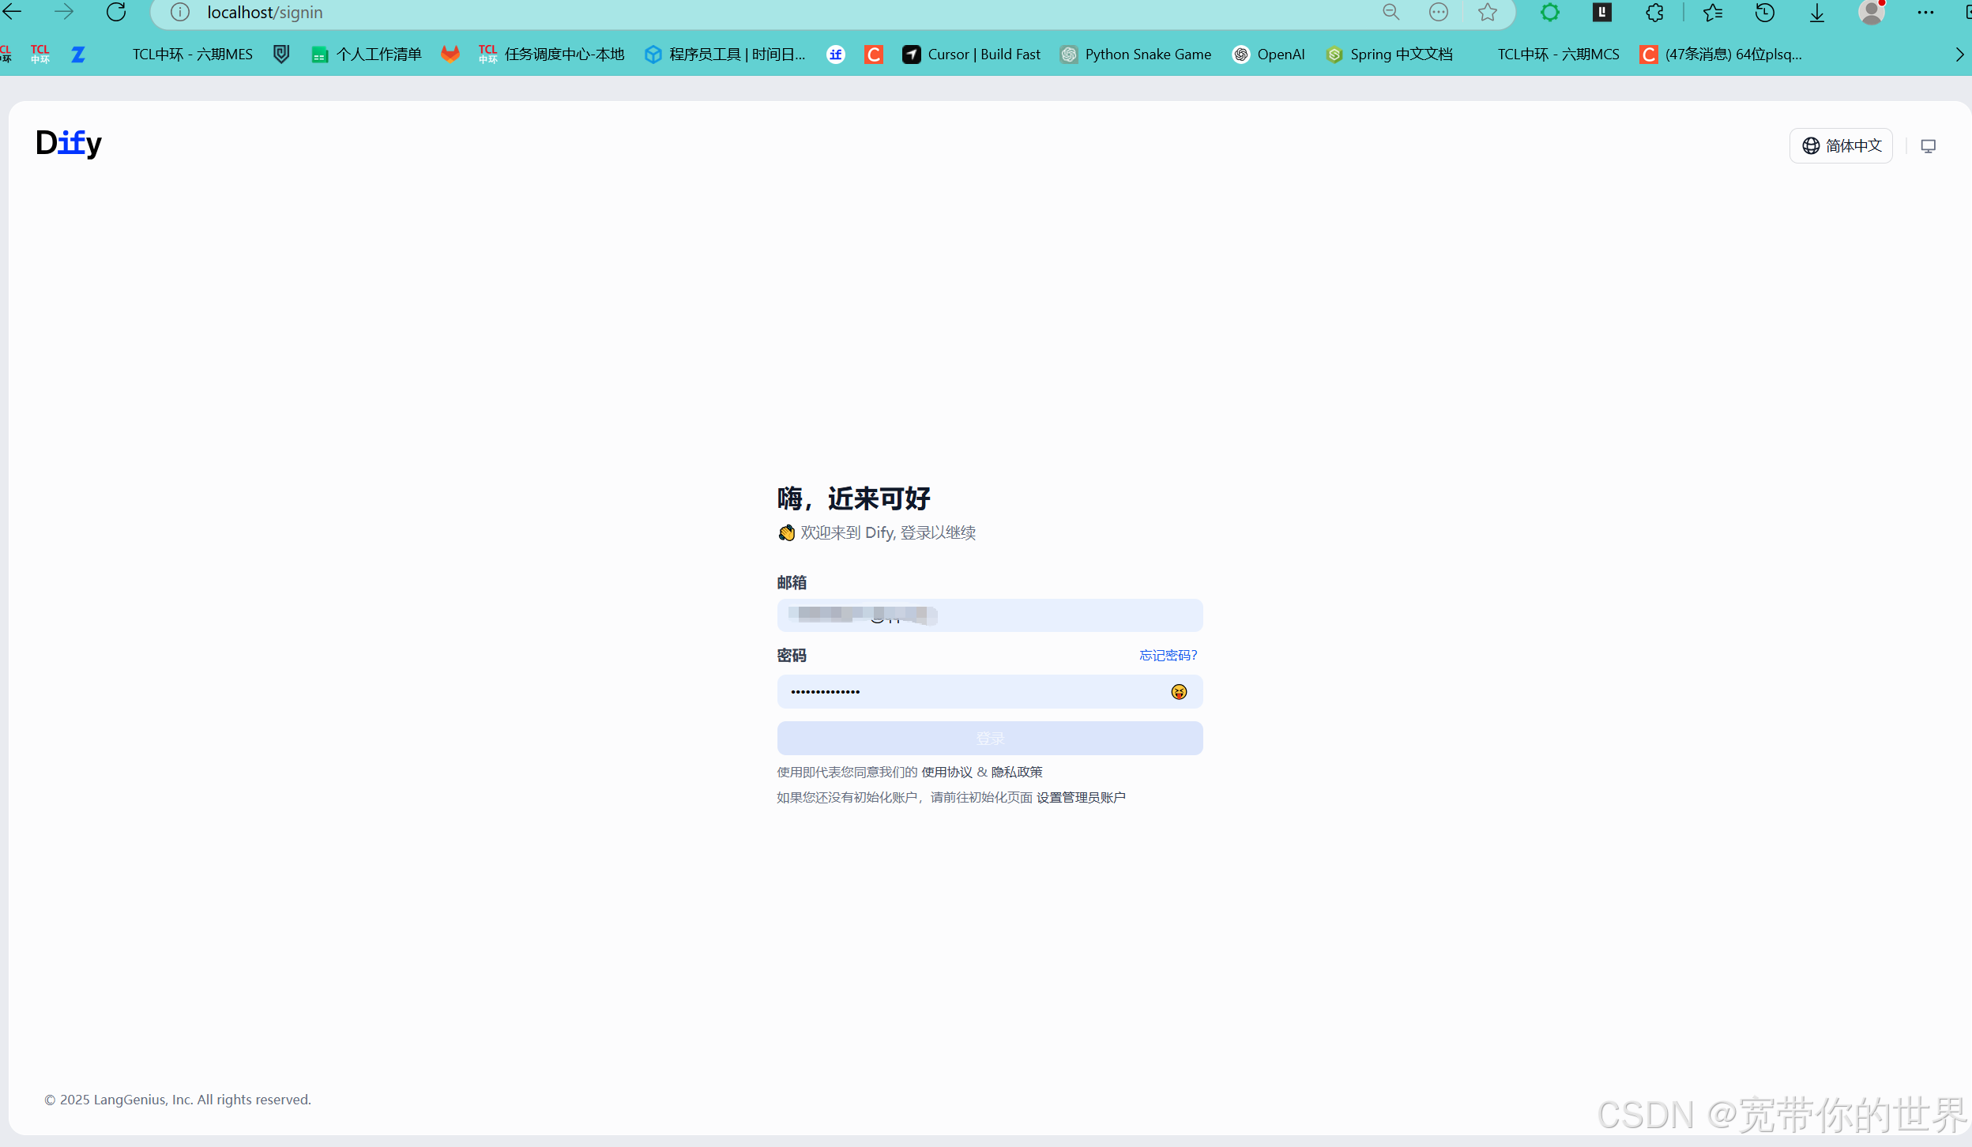Open the 程序员工具 bookmark
The width and height of the screenshot is (1972, 1147).
725,55
